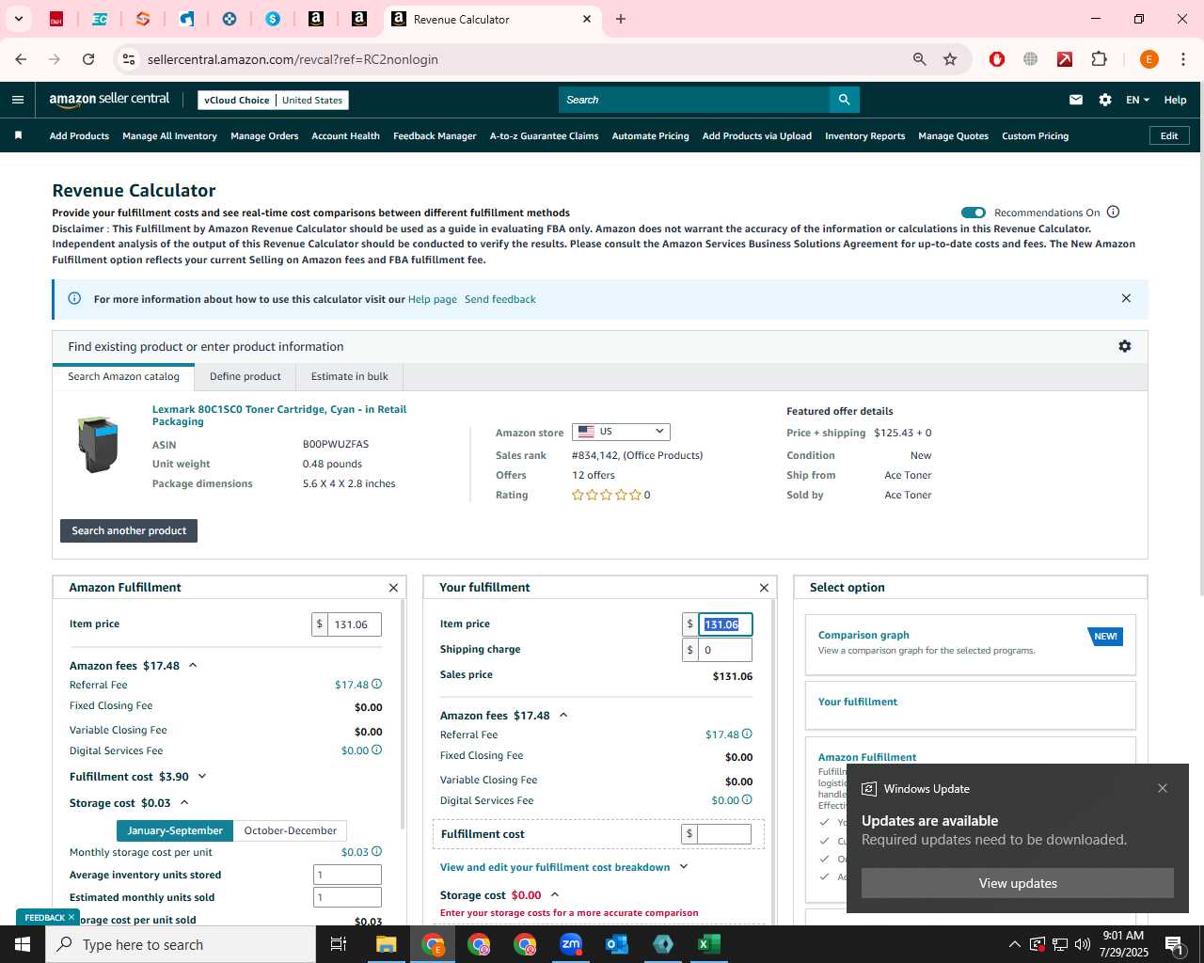The image size is (1204, 963).
Task: Open Task View on the taskbar
Action: coord(339,944)
